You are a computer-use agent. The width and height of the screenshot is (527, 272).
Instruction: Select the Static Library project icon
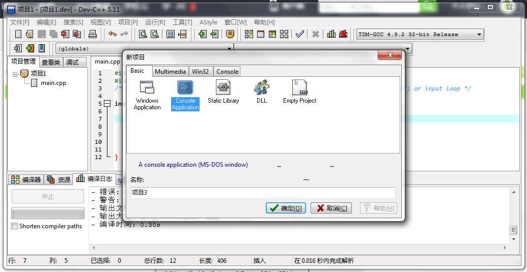(x=223, y=92)
